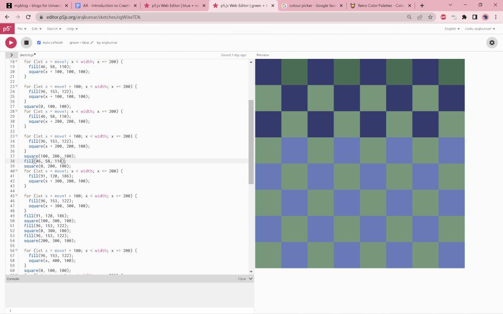Open AdBlock extension icon
The width and height of the screenshot is (503, 314).
pos(444,17)
